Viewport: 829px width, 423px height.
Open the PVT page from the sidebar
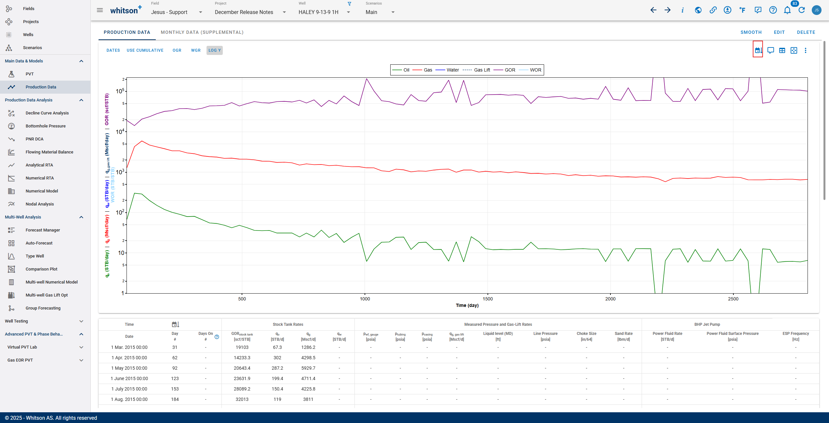[29, 74]
